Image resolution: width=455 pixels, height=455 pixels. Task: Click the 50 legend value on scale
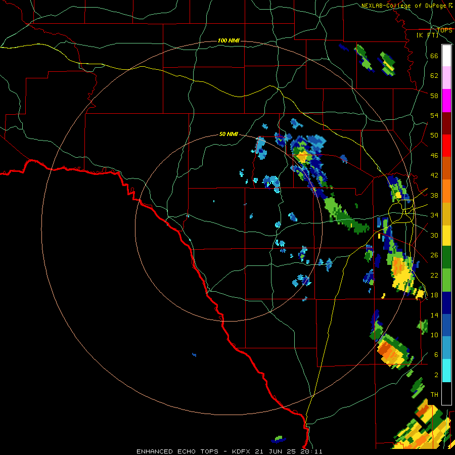coord(434,135)
